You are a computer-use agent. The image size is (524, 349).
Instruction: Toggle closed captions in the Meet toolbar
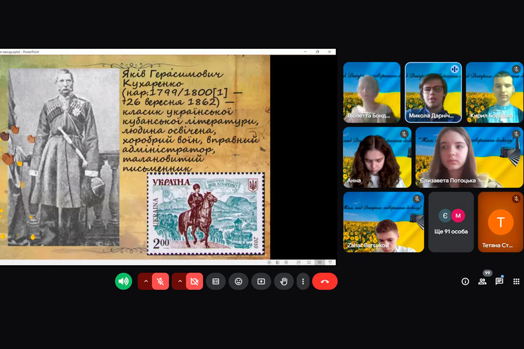coord(216,281)
